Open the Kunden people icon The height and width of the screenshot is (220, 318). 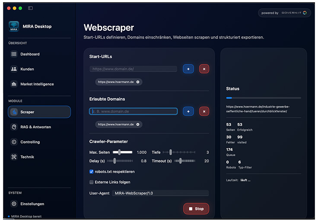[14, 69]
